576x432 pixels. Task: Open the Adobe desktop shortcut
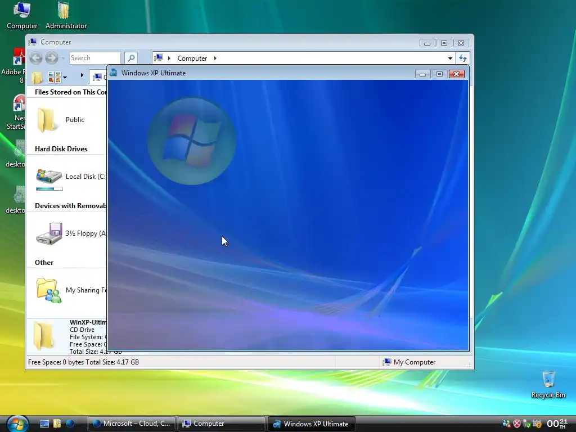click(13, 66)
